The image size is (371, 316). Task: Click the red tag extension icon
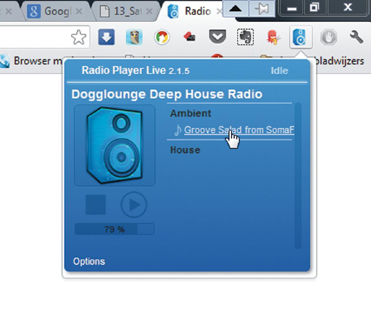(189, 37)
